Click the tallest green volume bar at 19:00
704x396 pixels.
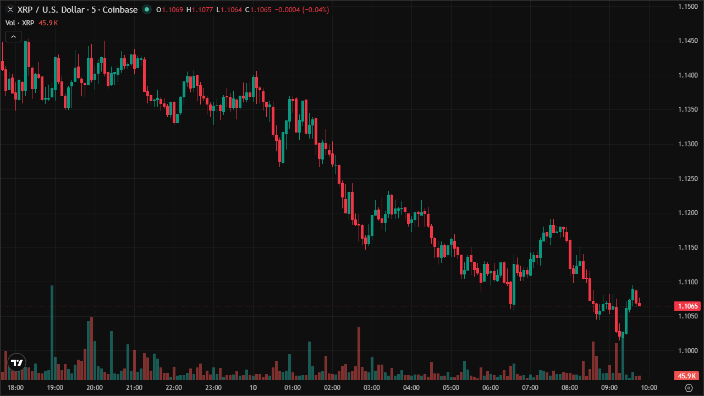click(x=52, y=333)
